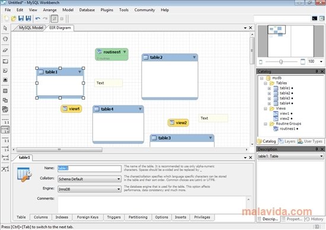
Task: Collapse table1 using its header arrow
Action: pyautogui.click(x=79, y=72)
